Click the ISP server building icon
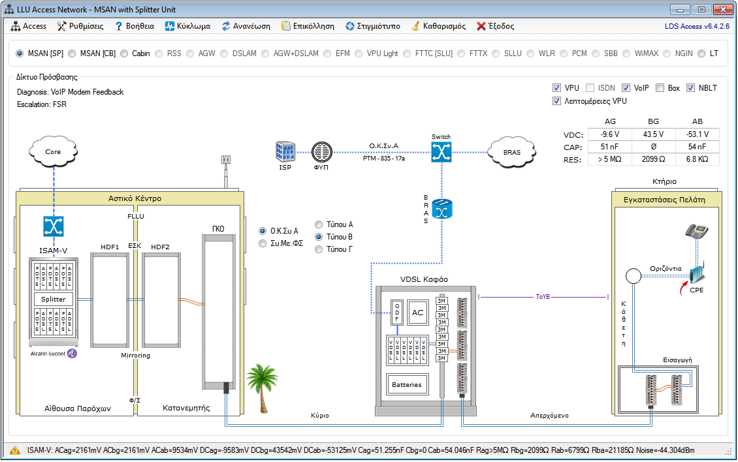Image resolution: width=738 pixels, height=462 pixels. tap(285, 151)
